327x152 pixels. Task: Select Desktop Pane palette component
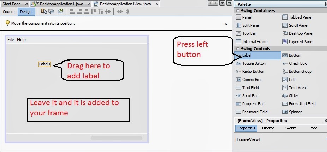(297, 33)
